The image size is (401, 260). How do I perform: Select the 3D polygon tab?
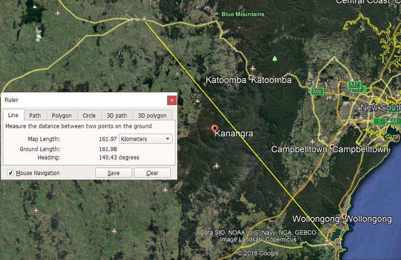click(x=152, y=116)
